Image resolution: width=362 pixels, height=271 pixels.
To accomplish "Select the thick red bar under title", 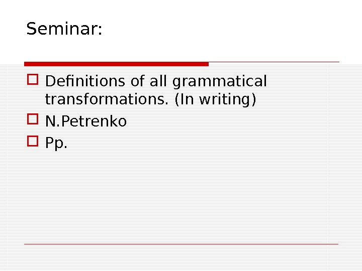I will click(x=116, y=64).
